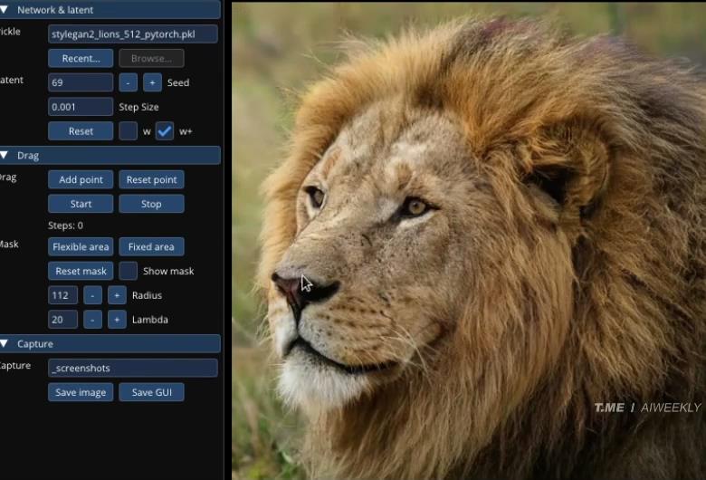Uncheck the w+ latent space checkbox
The image size is (706, 480).
pos(164,131)
